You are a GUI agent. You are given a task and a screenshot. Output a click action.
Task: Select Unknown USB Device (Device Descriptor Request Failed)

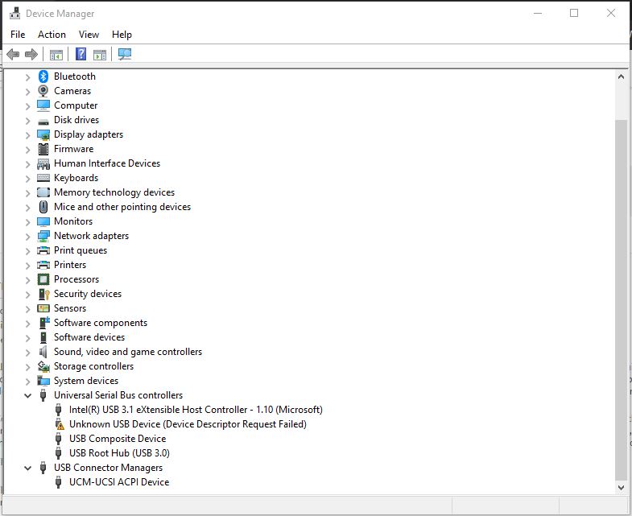[188, 424]
